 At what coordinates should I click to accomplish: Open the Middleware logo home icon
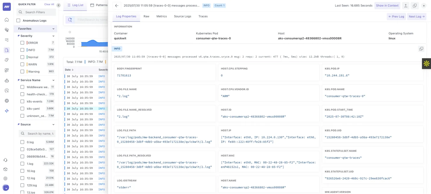click(7, 7)
